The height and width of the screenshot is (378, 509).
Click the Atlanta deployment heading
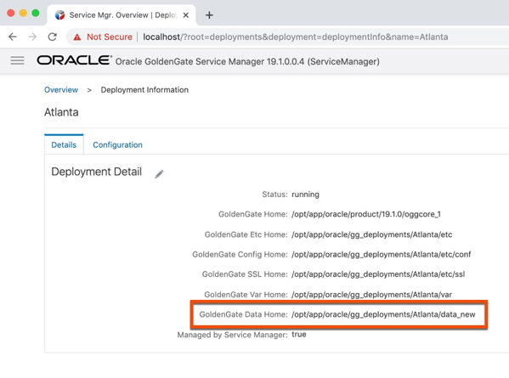(61, 112)
